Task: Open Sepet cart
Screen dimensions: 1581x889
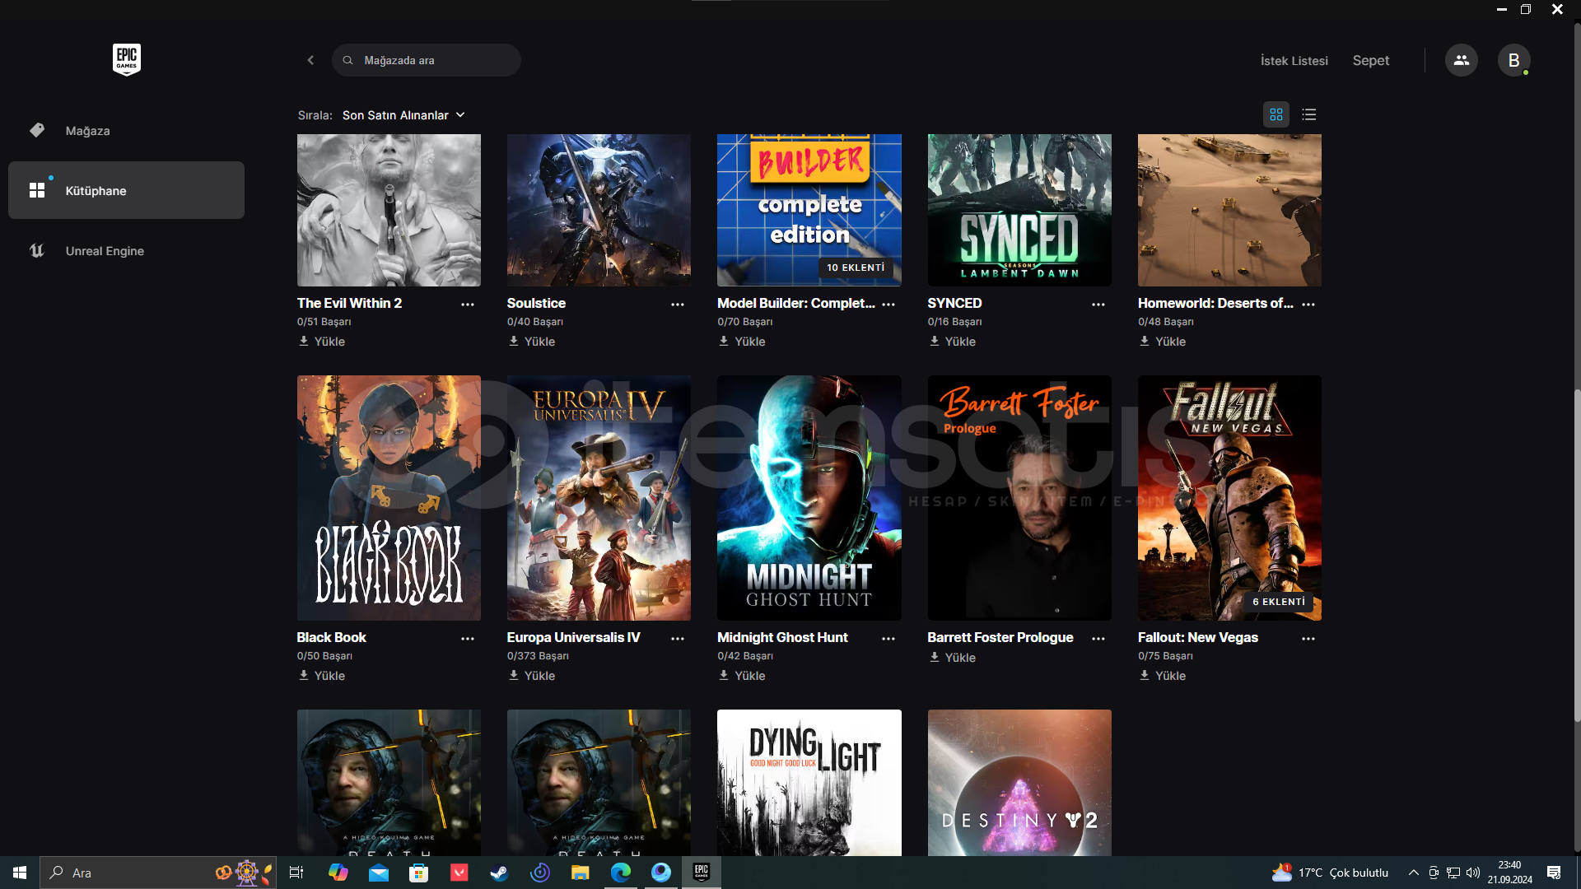Action: point(1371,61)
